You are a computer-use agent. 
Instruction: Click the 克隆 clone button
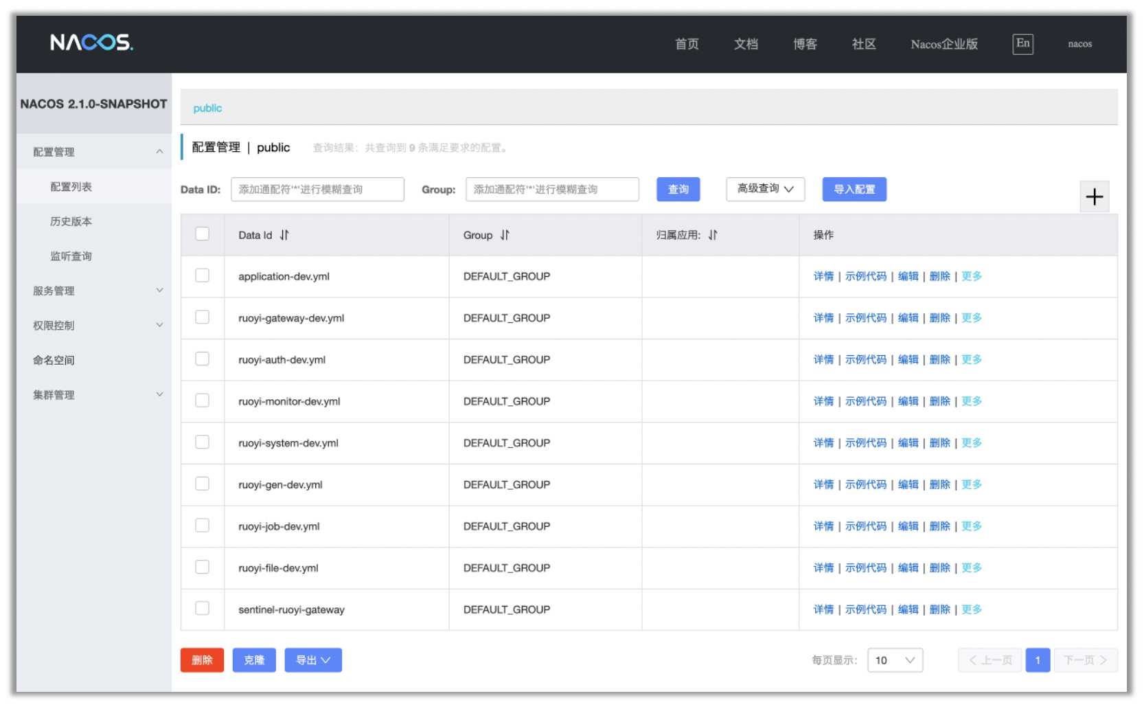pos(254,660)
